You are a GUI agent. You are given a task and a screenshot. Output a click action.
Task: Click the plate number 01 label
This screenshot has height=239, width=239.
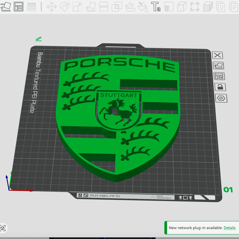228,190
